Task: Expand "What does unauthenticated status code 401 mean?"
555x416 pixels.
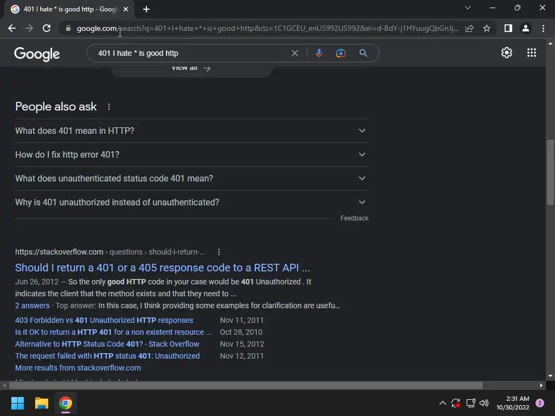Action: coord(191,178)
